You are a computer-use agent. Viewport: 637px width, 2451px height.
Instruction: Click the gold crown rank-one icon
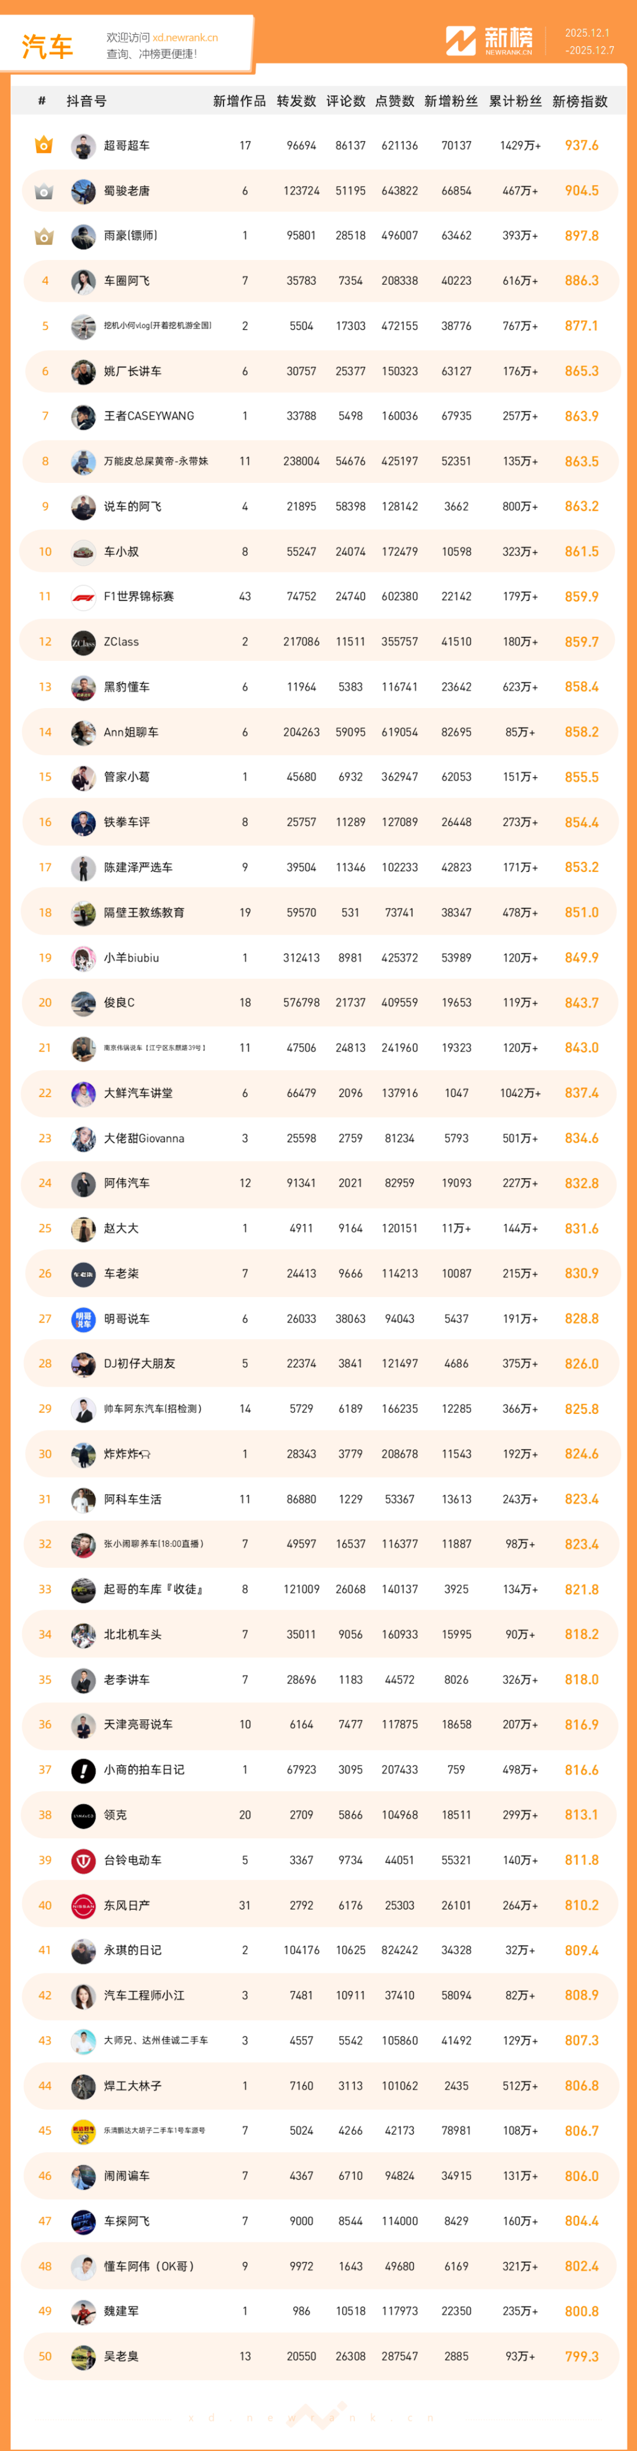(44, 146)
